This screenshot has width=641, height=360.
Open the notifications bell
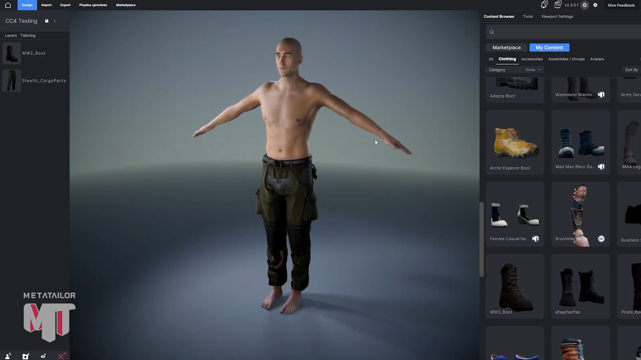point(544,5)
